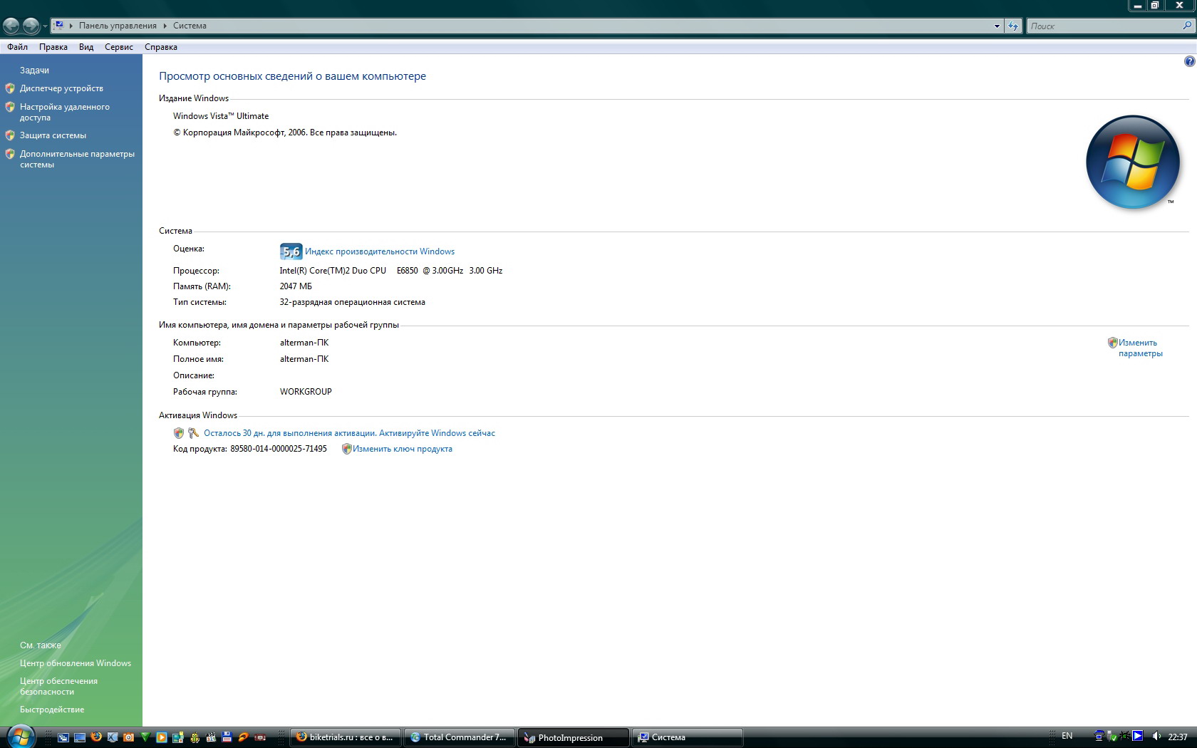The width and height of the screenshot is (1197, 748).
Task: Click the blue help question mark icon
Action: (1189, 62)
